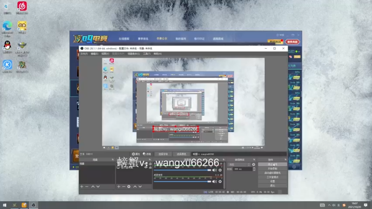Viewport: 372px width, 209px height.
Task: Open transition properties gear beside 淡出
Action: pyautogui.click(x=253, y=164)
